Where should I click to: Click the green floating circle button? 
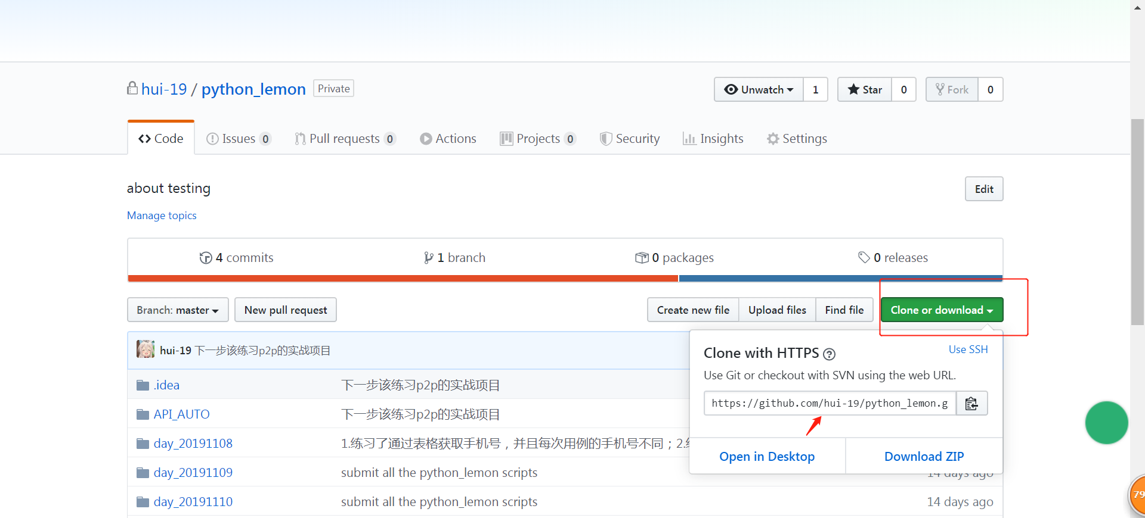point(1107,423)
